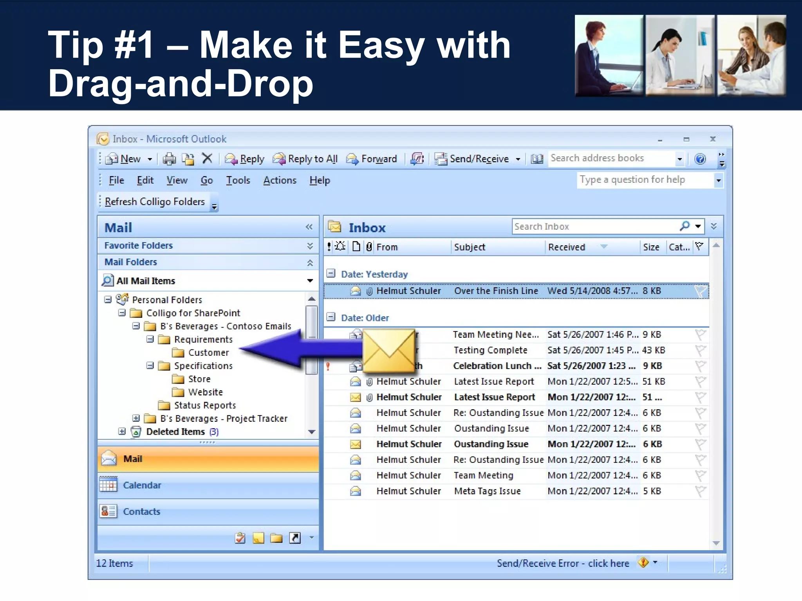Open the Go menu
Screen dimensions: 802x601
click(207, 180)
